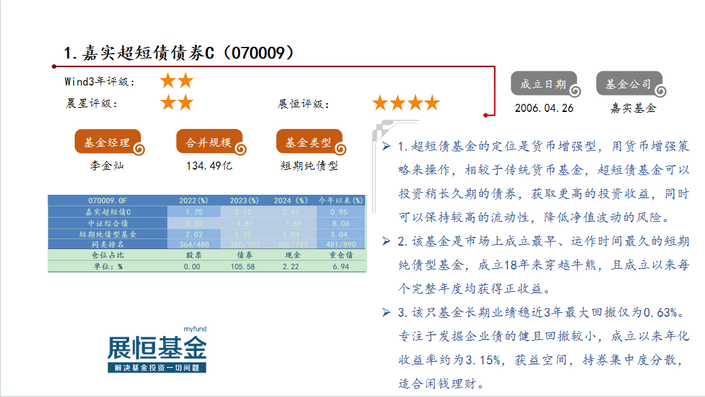Click the swirl icon on 合并规模 badge

(240, 149)
